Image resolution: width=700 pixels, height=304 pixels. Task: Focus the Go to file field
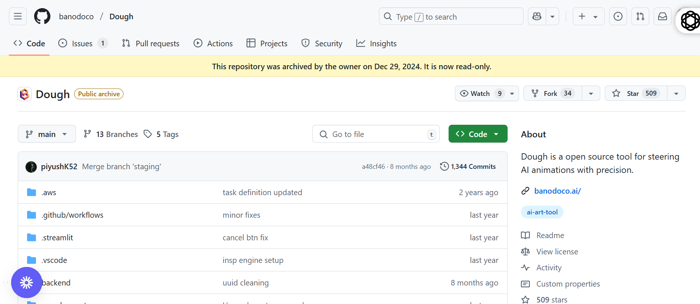376,134
